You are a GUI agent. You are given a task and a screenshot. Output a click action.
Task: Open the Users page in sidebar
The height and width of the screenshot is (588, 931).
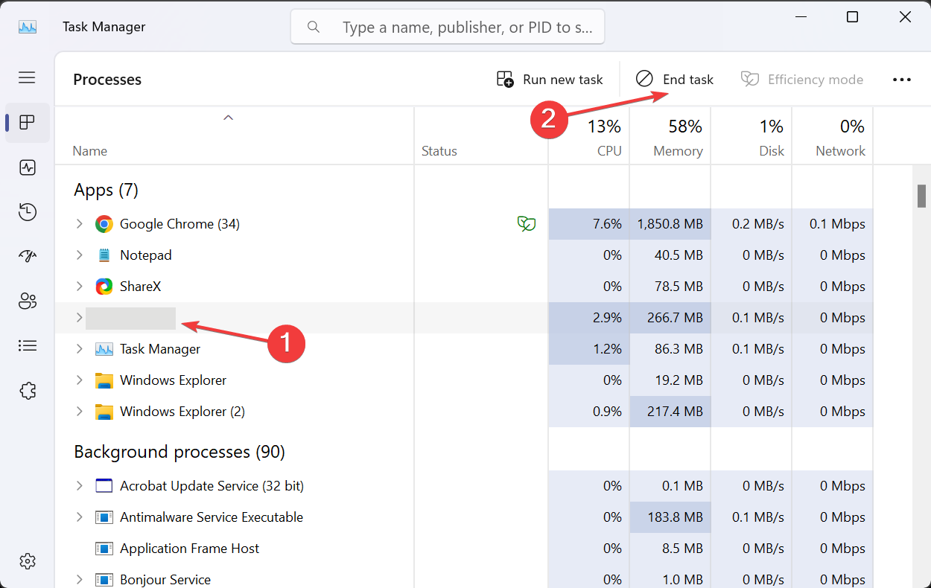[x=28, y=301]
